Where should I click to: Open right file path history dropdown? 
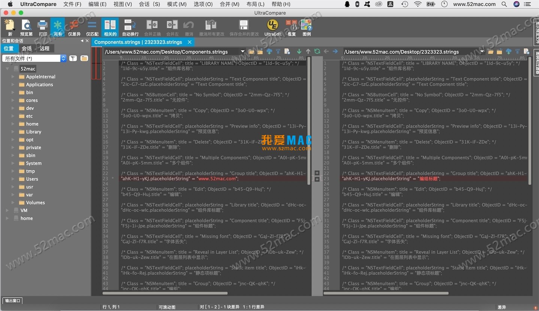(482, 52)
